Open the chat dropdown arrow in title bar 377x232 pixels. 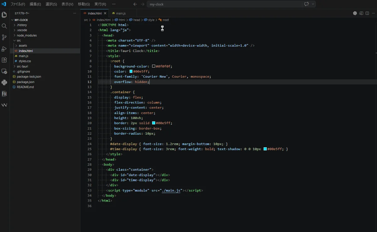pyautogui.click(x=313, y=4)
